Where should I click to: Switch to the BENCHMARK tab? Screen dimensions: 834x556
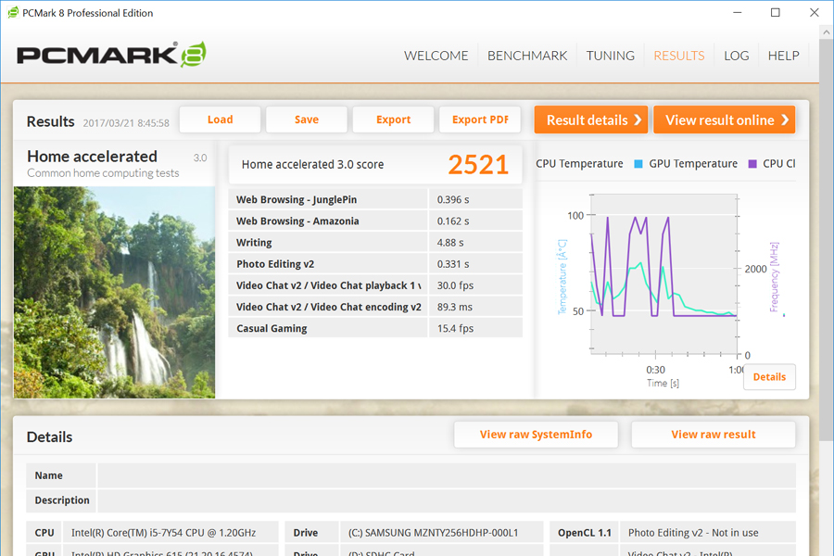527,56
